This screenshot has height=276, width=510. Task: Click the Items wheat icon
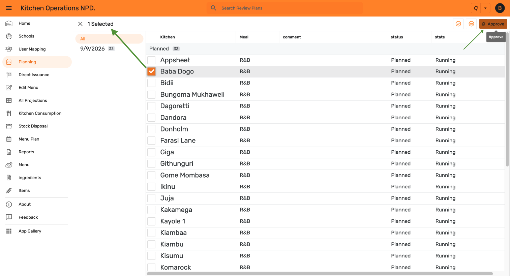pyautogui.click(x=9, y=190)
